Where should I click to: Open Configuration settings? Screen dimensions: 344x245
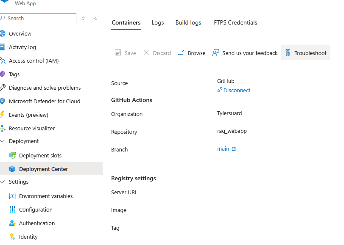click(x=36, y=209)
